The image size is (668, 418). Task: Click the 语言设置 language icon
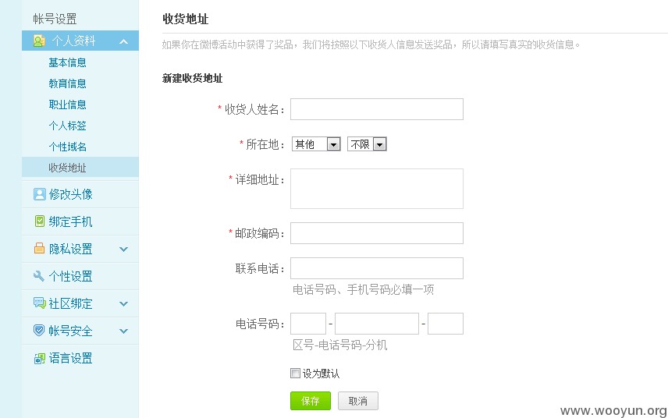point(39,359)
